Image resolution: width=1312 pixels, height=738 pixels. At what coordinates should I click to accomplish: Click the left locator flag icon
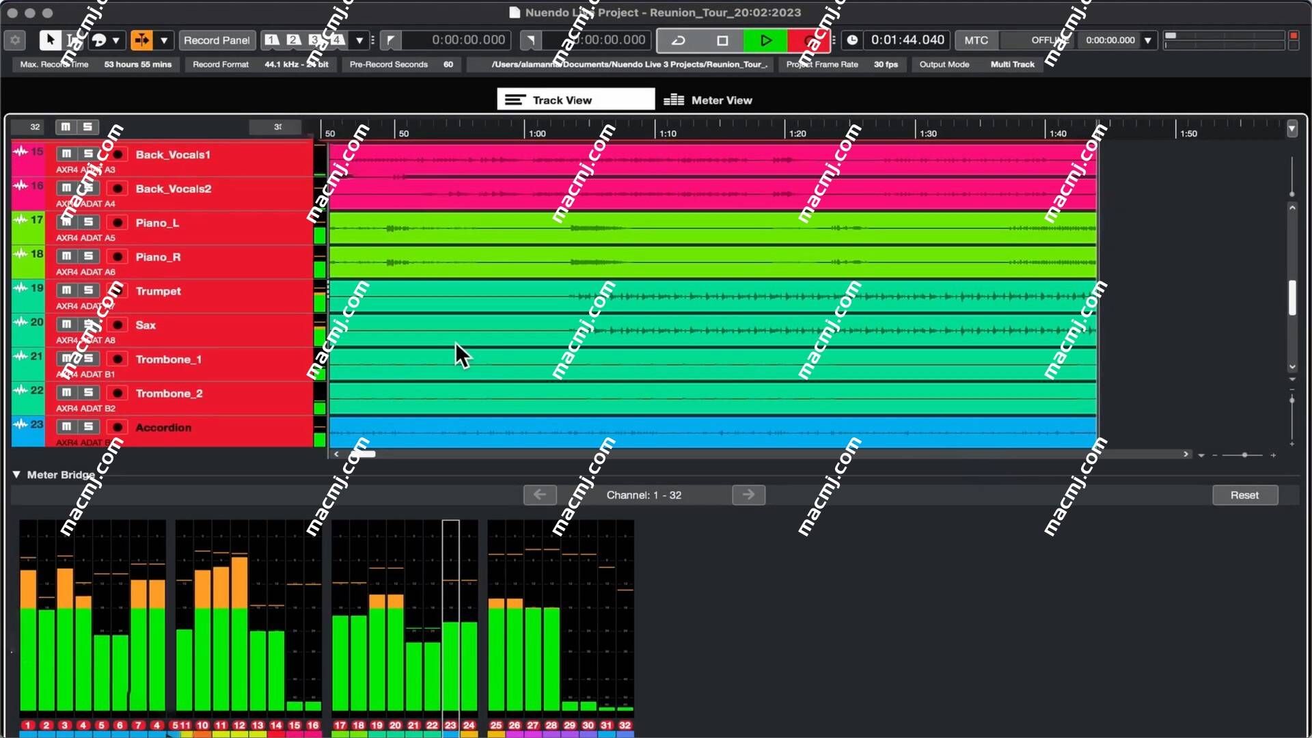coord(390,40)
